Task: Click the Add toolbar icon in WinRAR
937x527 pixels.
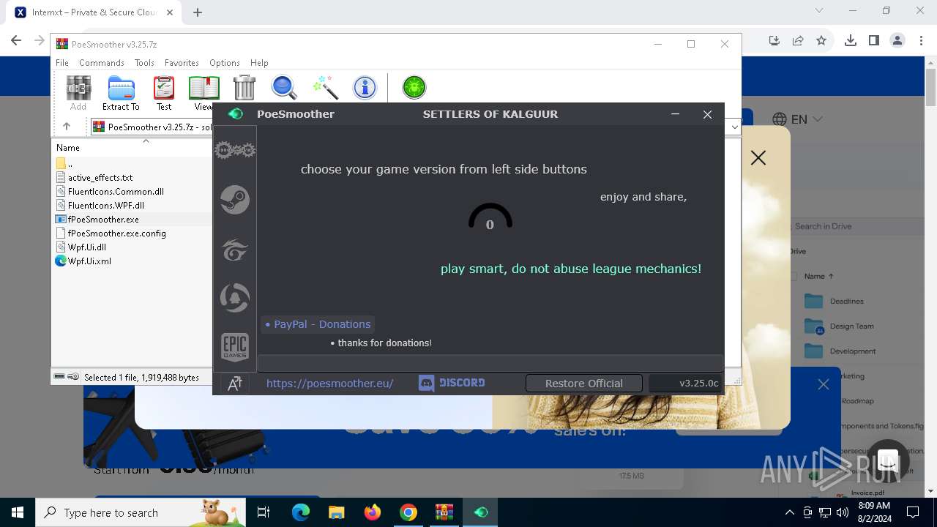Action: pos(78,93)
